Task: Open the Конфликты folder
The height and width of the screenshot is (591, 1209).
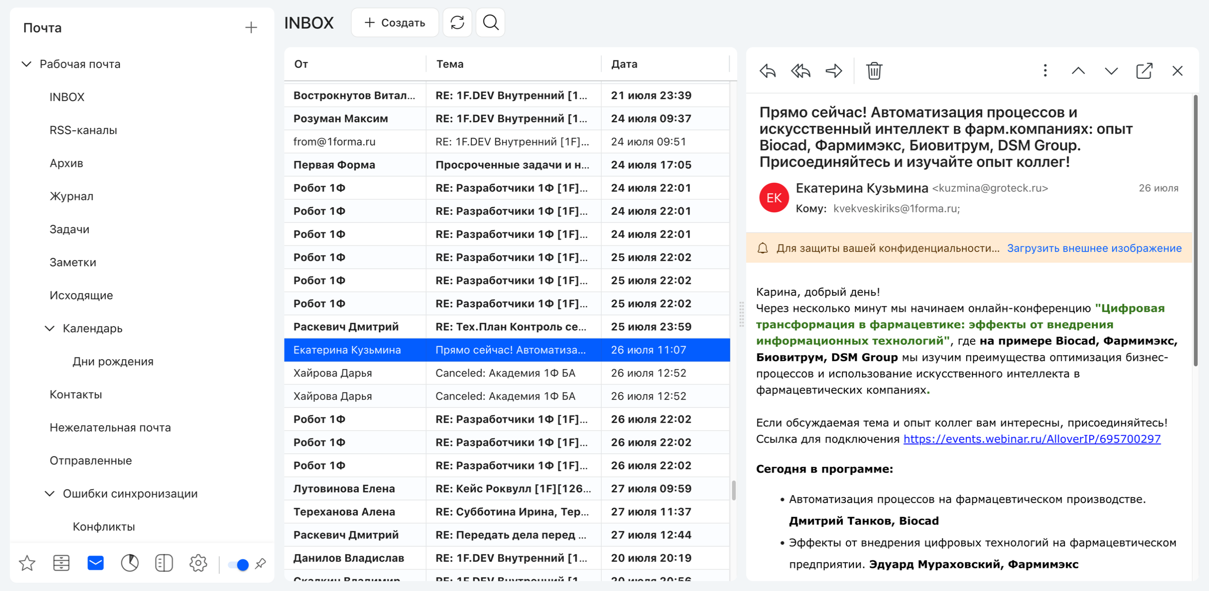Action: click(103, 526)
